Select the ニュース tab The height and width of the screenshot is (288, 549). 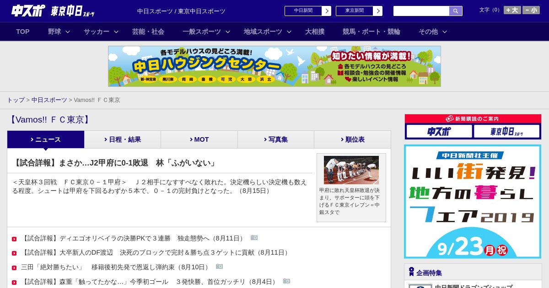pos(46,139)
